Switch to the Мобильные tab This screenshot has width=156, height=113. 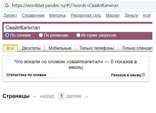point(60,48)
